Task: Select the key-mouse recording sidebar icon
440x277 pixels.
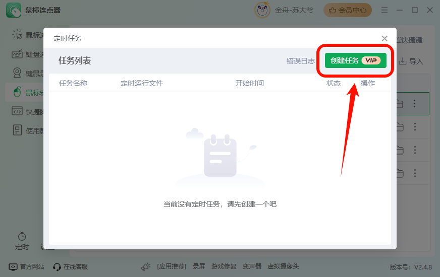Action: (x=17, y=73)
